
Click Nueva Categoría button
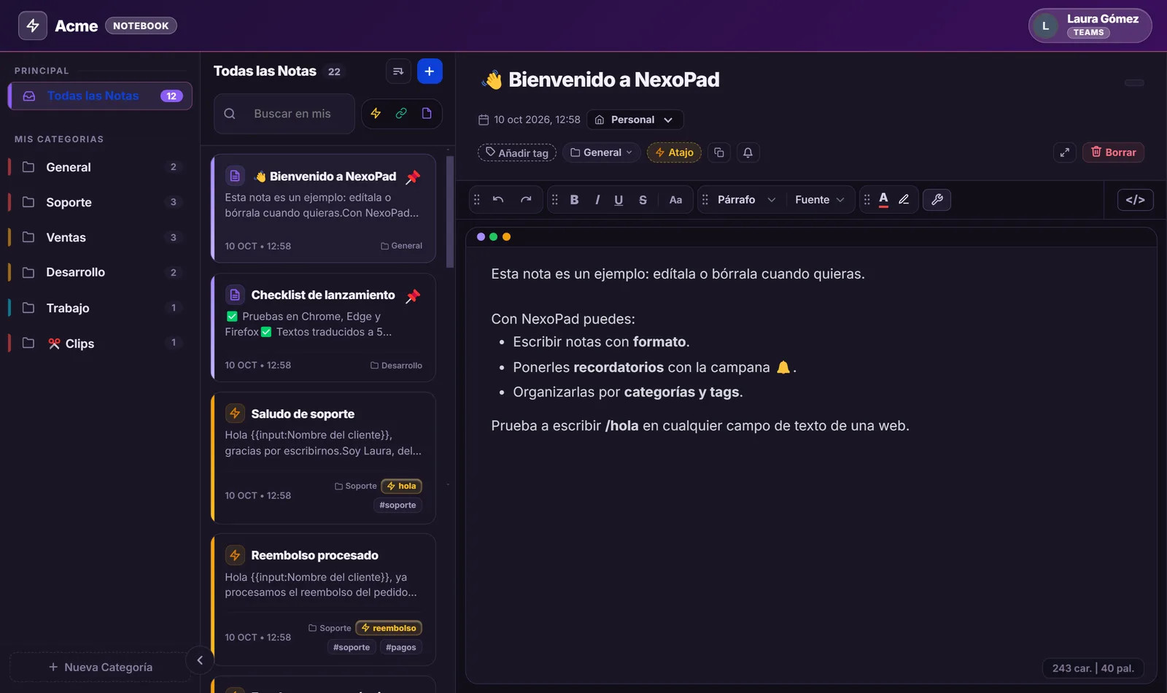(x=101, y=667)
